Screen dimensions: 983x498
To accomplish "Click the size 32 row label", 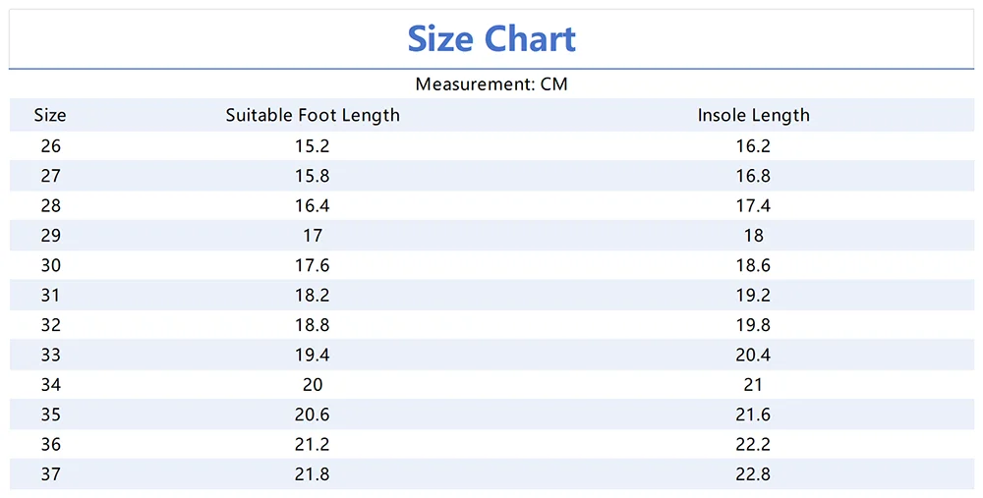I will (50, 325).
